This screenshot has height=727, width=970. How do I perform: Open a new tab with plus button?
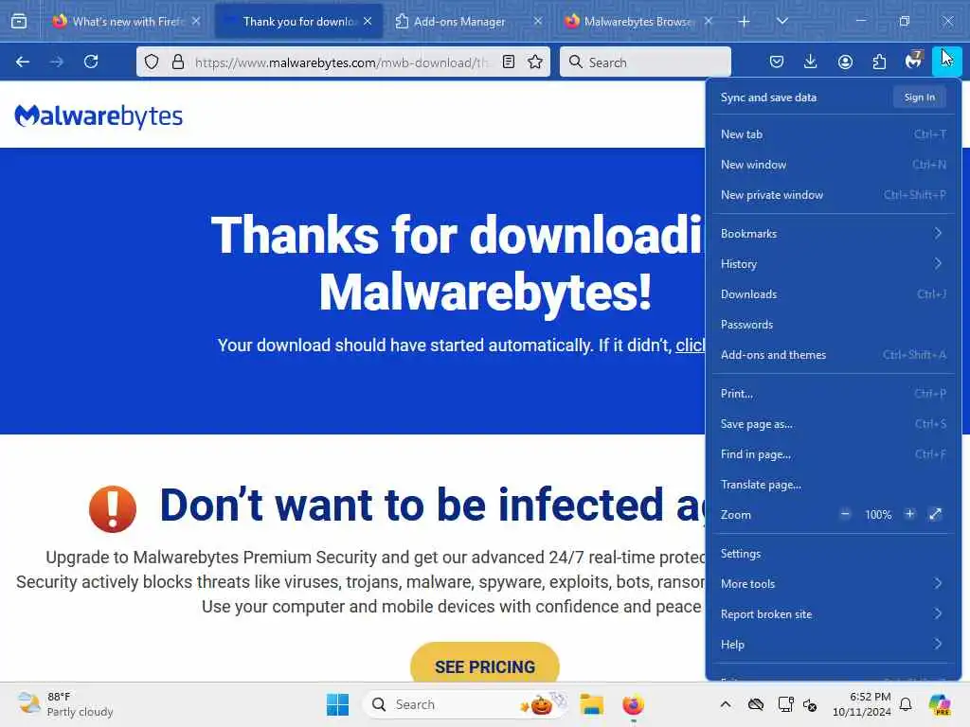[x=745, y=22]
